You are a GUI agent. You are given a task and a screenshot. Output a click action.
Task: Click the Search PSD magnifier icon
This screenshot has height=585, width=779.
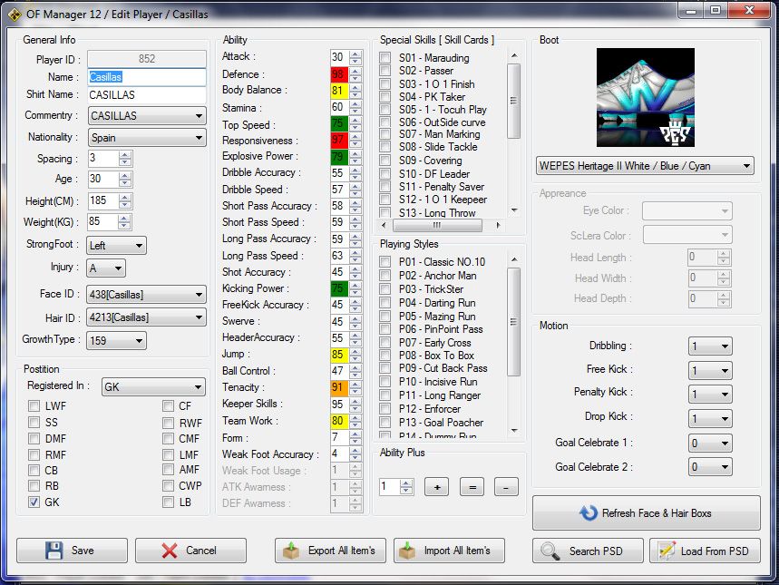551,551
